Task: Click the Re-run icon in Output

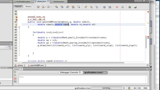Action: pyautogui.click(x=15, y=72)
